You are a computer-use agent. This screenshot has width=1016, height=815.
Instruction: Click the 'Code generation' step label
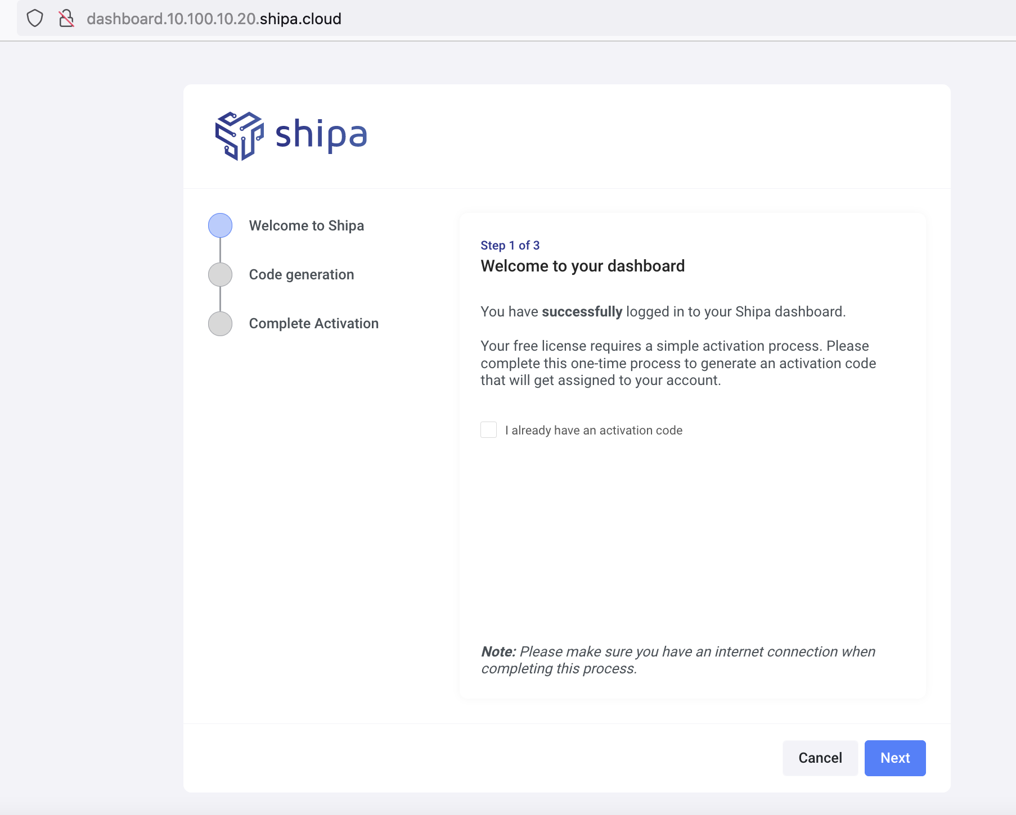tap(302, 274)
